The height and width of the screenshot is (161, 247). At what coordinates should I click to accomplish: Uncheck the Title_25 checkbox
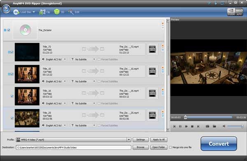pos(12,118)
